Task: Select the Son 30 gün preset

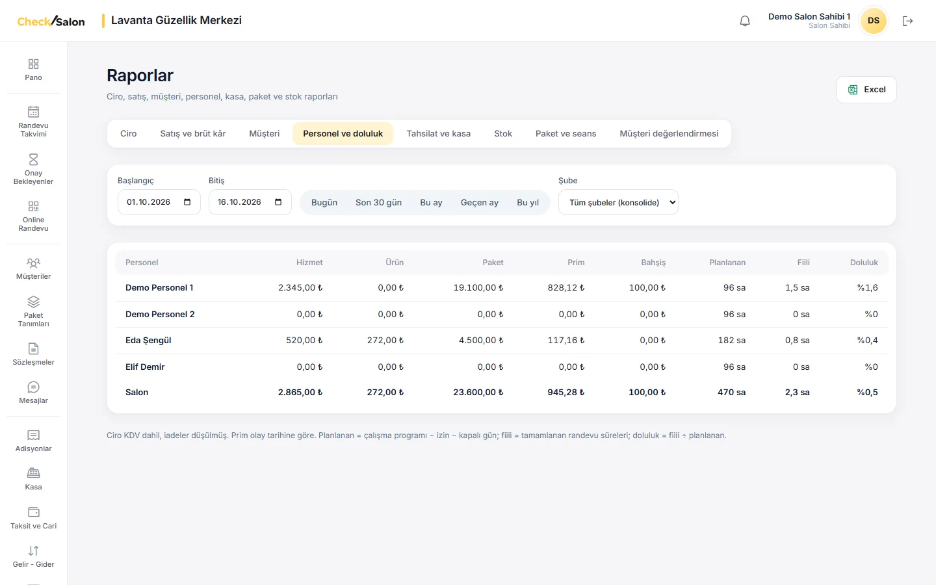Action: [379, 202]
